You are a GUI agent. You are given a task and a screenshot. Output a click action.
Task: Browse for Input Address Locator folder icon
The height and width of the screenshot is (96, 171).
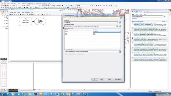pyautogui.click(x=120, y=26)
